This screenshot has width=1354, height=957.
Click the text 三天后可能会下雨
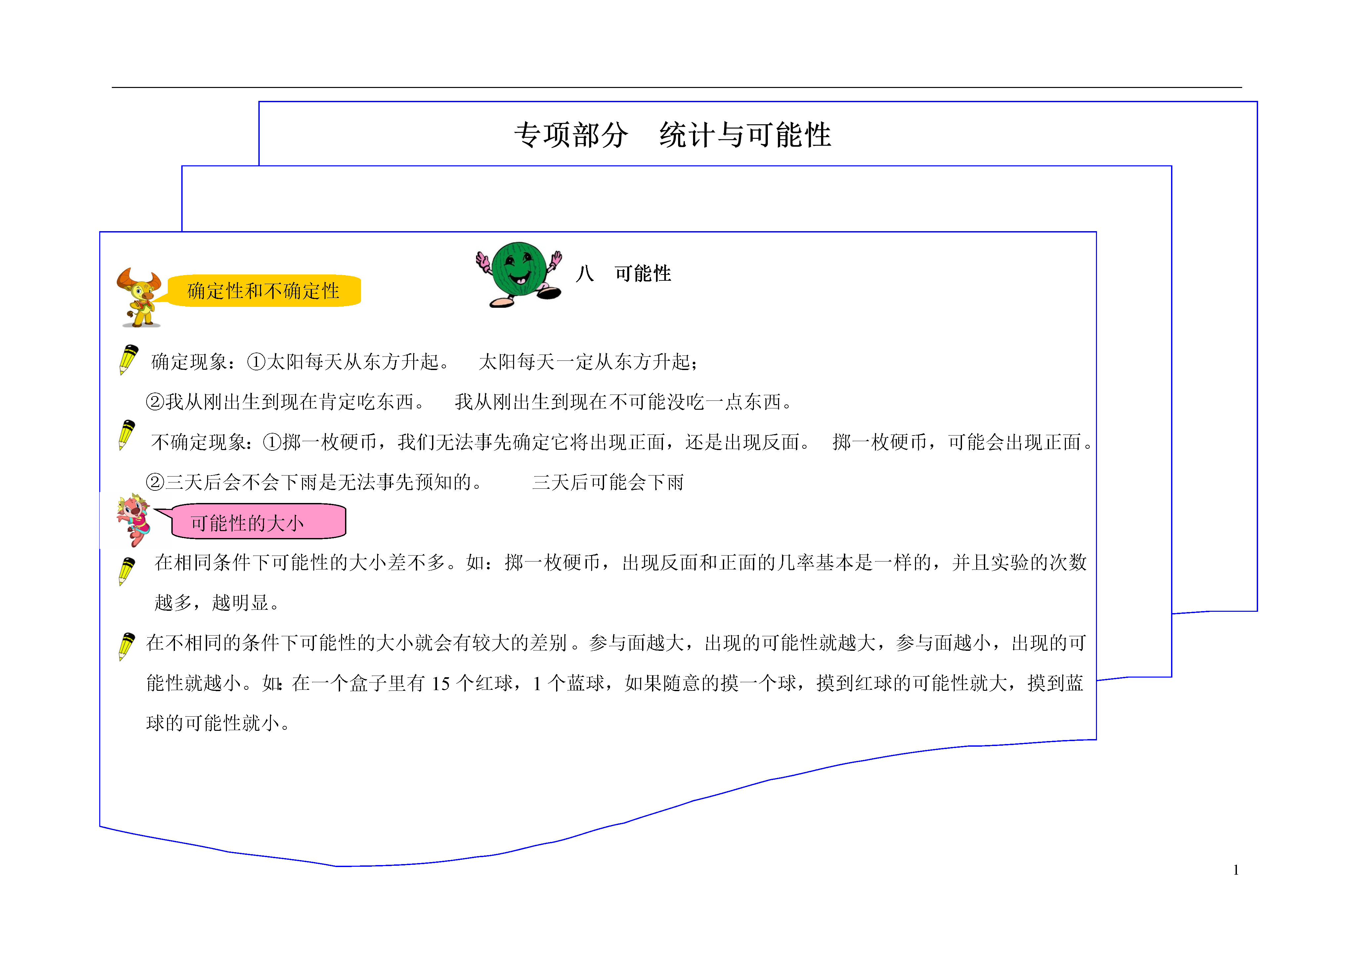(x=608, y=482)
